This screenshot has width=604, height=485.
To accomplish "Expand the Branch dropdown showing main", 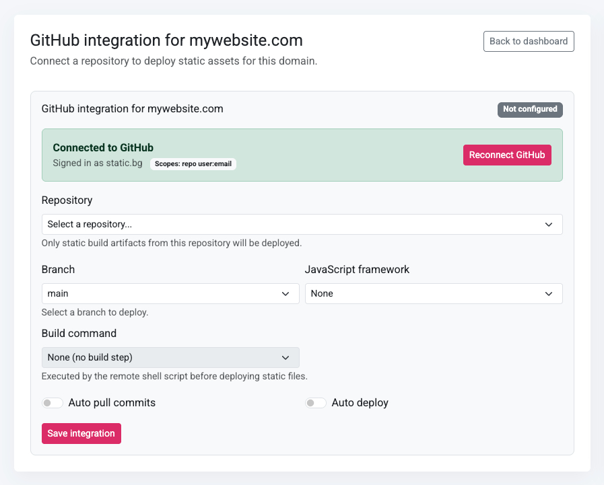I will [x=170, y=293].
